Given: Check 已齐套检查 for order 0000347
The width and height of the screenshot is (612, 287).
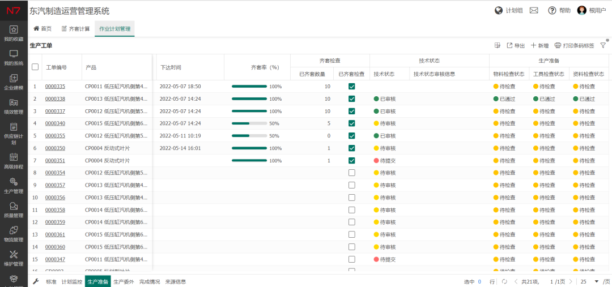Looking at the screenshot, I should (x=352, y=259).
